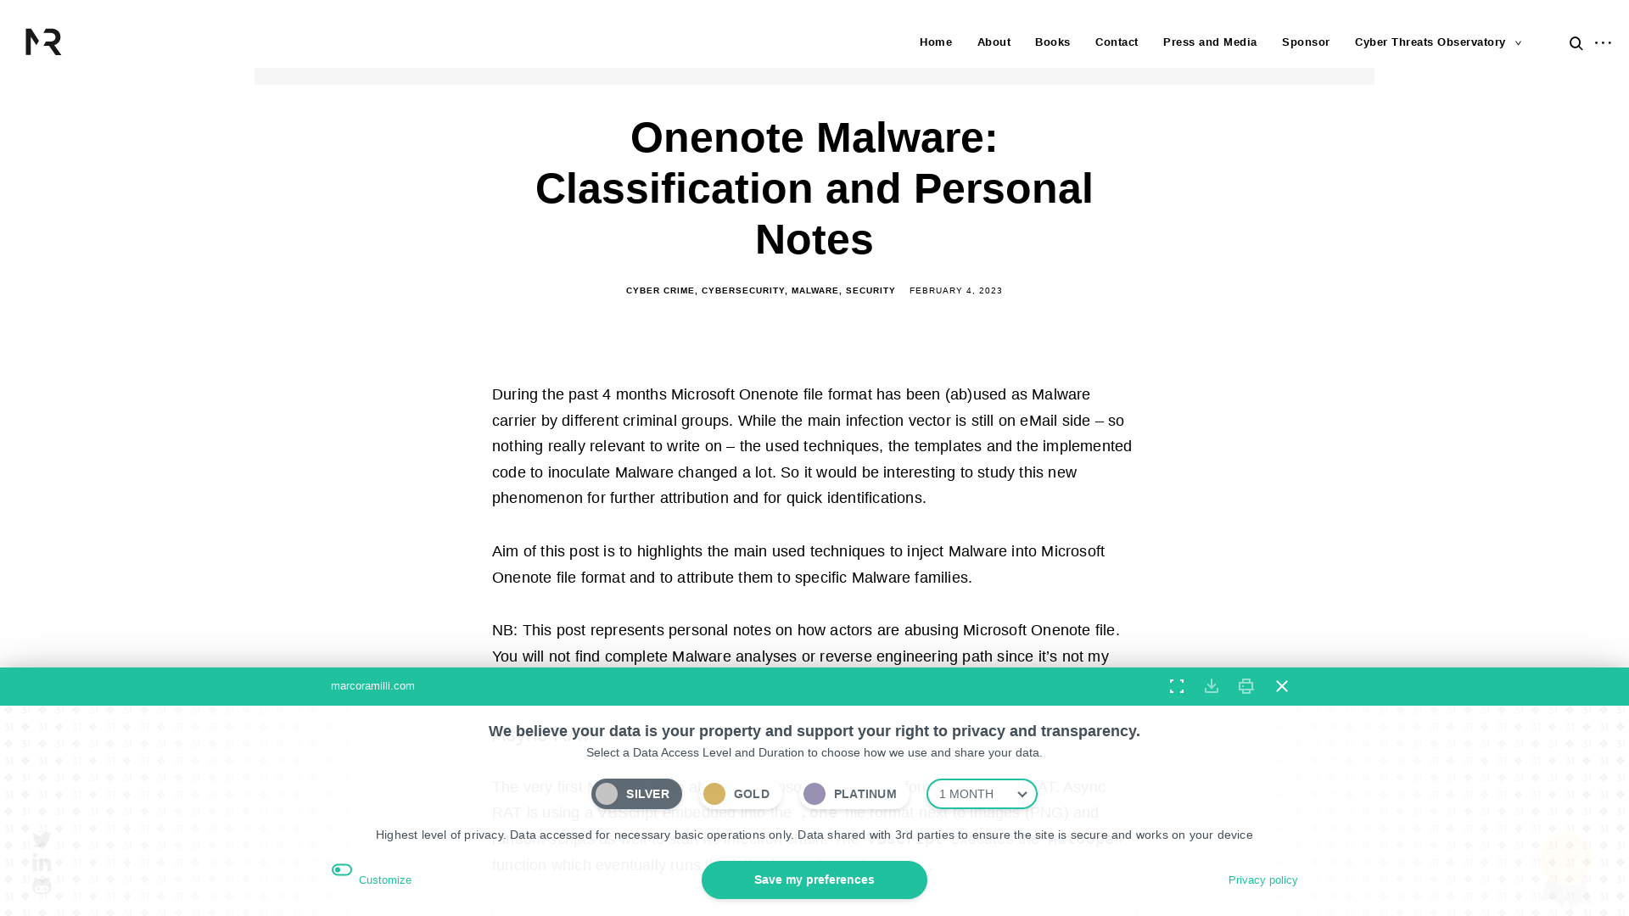Expand the Cyber Threats Observatory menu
This screenshot has width=1629, height=916.
(x=1518, y=42)
